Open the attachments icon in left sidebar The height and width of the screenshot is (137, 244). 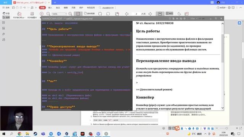pyautogui.click(x=3, y=34)
